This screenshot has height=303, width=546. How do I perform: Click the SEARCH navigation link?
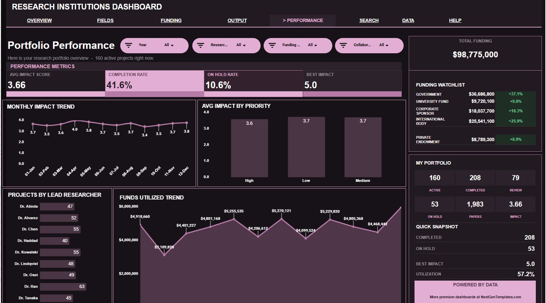point(369,20)
